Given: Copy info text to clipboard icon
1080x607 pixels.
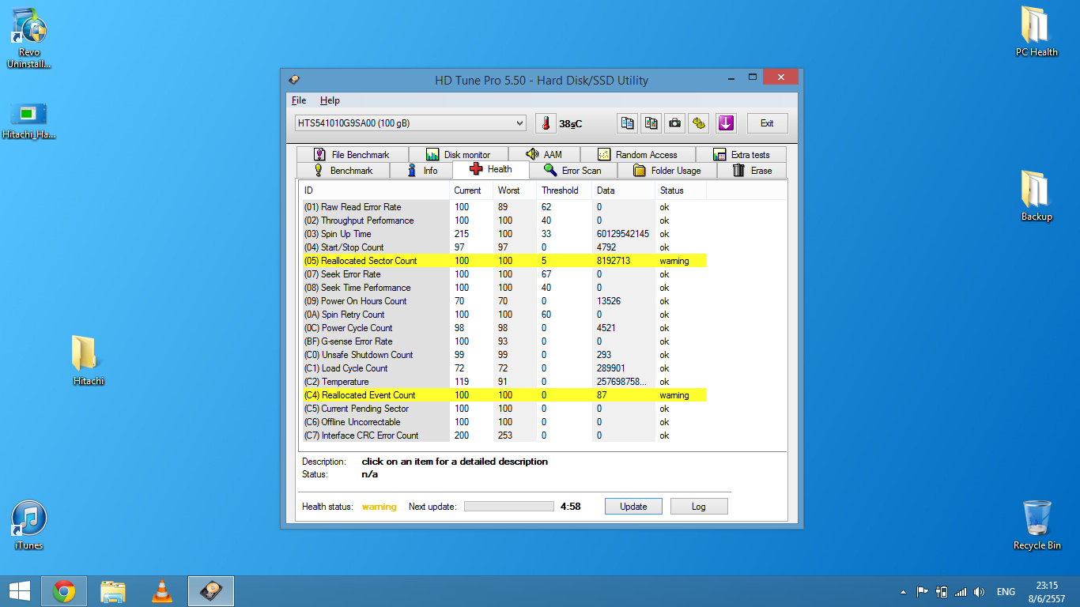Looking at the screenshot, I should coord(627,123).
